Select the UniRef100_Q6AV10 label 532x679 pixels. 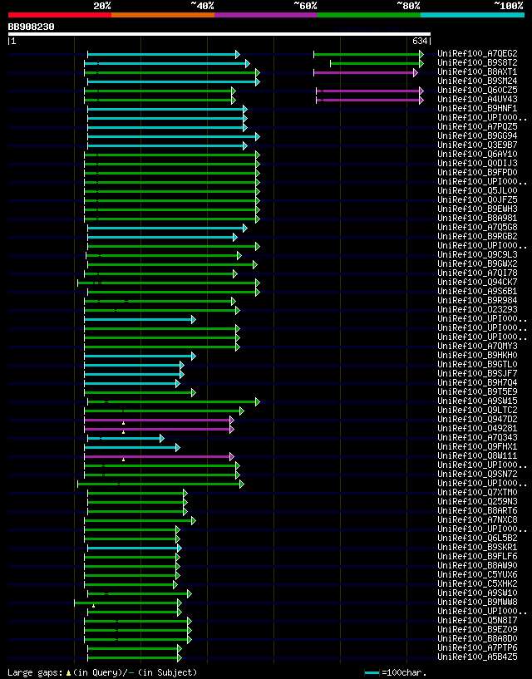click(477, 154)
